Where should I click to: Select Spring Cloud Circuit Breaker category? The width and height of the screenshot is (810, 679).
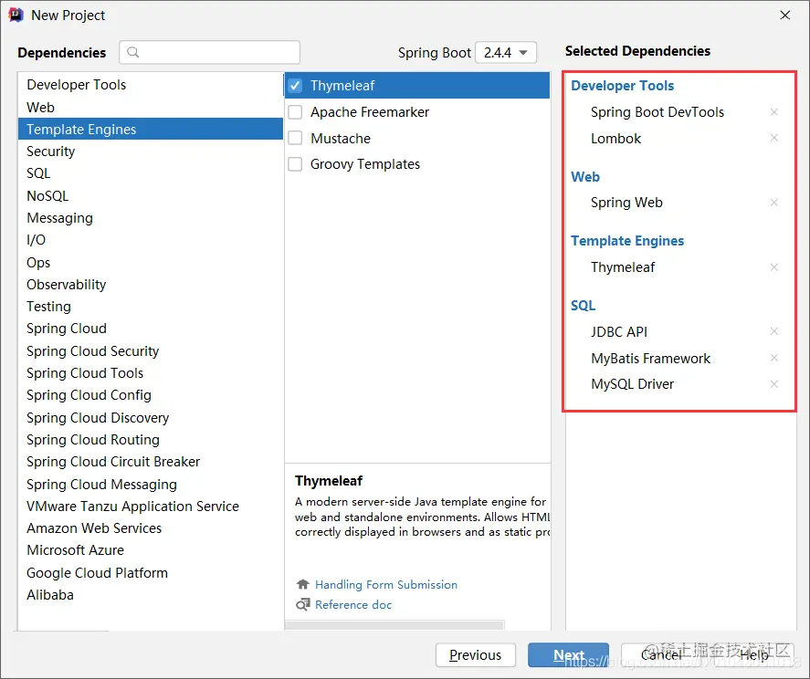(151, 462)
